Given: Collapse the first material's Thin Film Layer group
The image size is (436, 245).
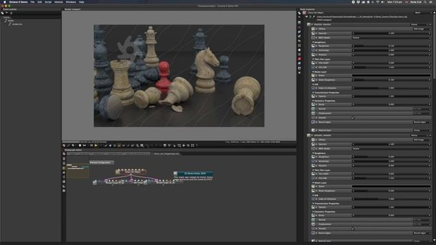Looking at the screenshot, I should click(x=313, y=59).
